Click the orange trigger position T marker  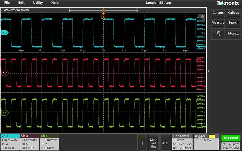(103, 17)
